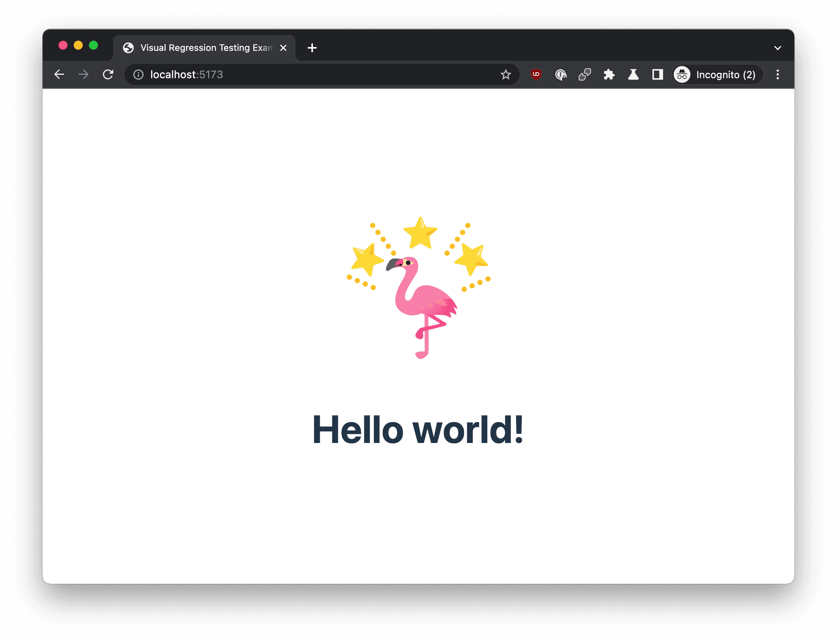837x640 pixels.
Task: Click the localhost:5173 address bar
Action: click(322, 75)
